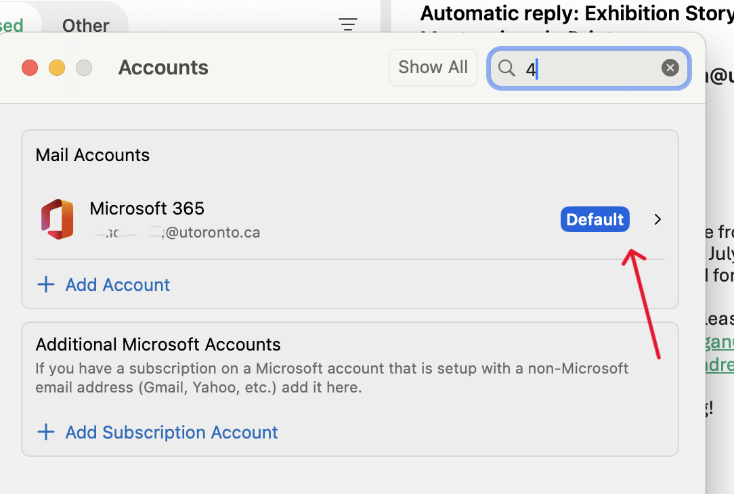Image resolution: width=734 pixels, height=494 pixels.
Task: Close the Accounts window with the red button
Action: (30, 68)
